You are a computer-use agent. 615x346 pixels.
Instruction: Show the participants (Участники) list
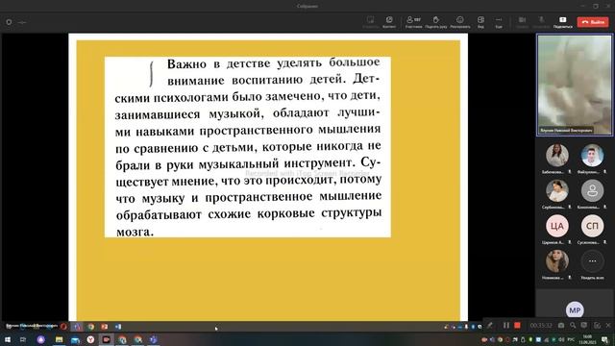413,22
